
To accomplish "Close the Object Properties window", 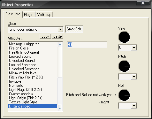I will 143,3.
